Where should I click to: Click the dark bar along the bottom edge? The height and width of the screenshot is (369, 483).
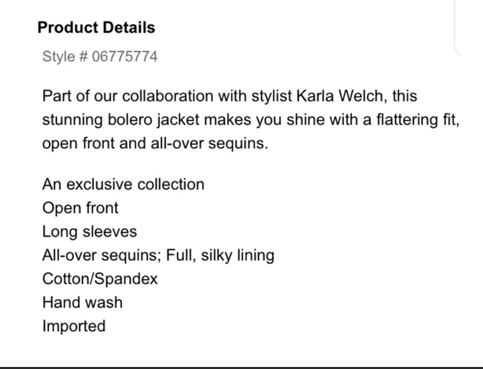click(241, 368)
